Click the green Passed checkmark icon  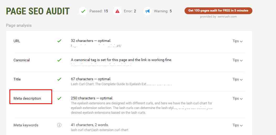(x=83, y=11)
